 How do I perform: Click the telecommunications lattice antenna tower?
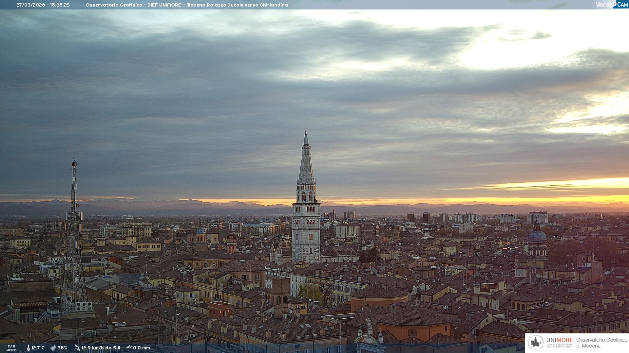click(74, 235)
